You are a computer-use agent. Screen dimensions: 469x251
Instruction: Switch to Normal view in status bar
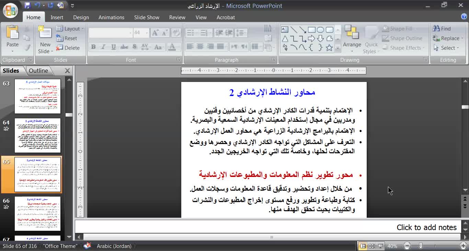tap(363, 246)
